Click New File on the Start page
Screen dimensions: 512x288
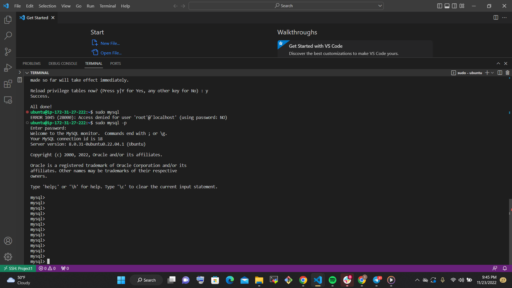[x=110, y=43]
